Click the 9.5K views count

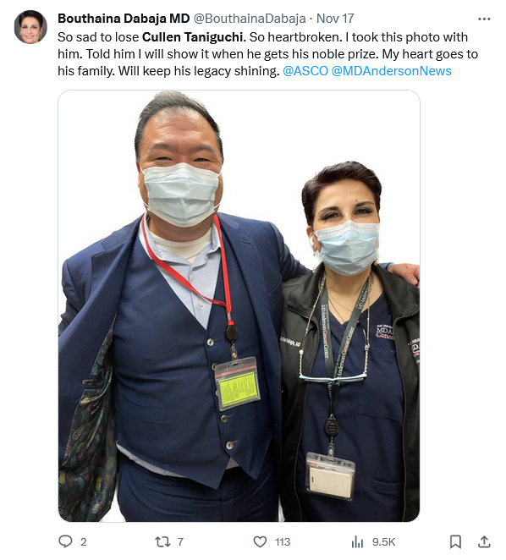[x=384, y=541]
